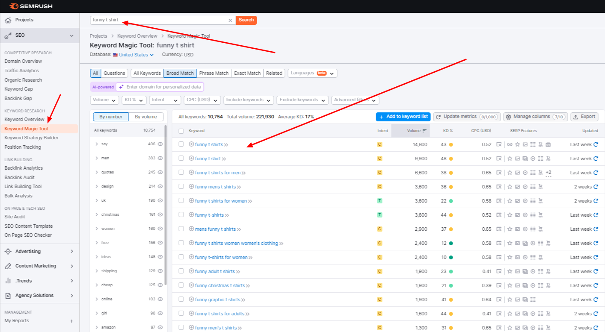Select the Exact Match tab
Screen dimensions: 605x332
(247, 73)
